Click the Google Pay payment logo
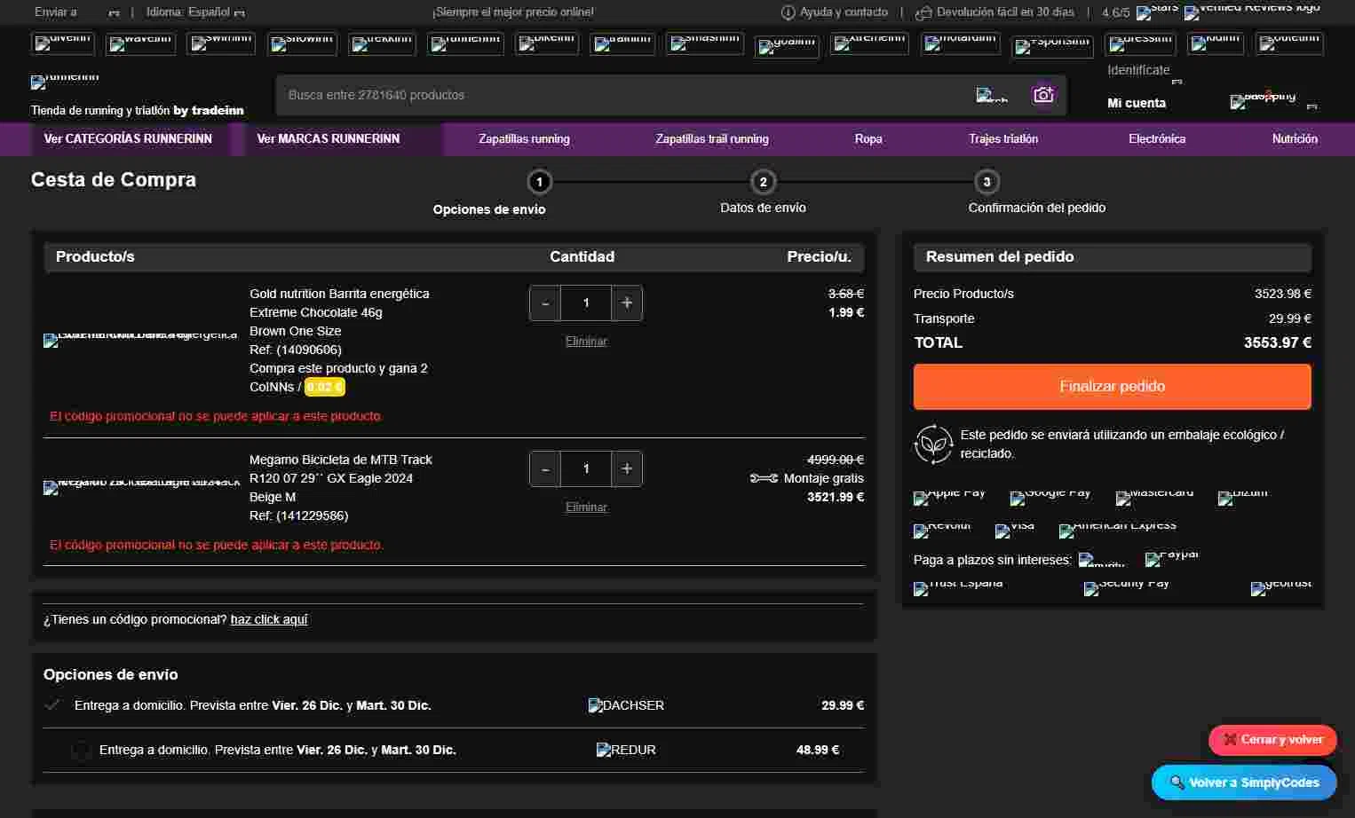Image resolution: width=1355 pixels, height=818 pixels. click(x=1050, y=498)
